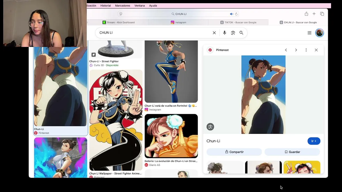Click the Safari address bar showing CHUN LI
This screenshot has width=342, height=192.
(178, 14)
